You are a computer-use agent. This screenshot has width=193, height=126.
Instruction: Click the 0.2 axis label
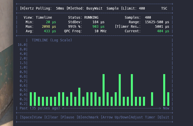tap(23, 104)
